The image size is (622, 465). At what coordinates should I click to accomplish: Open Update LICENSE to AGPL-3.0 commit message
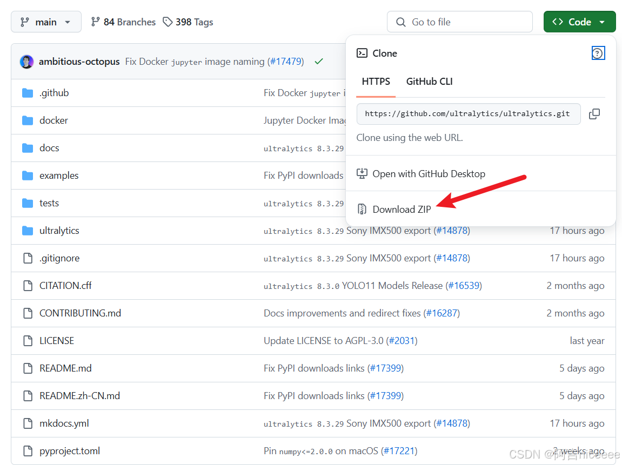point(324,341)
